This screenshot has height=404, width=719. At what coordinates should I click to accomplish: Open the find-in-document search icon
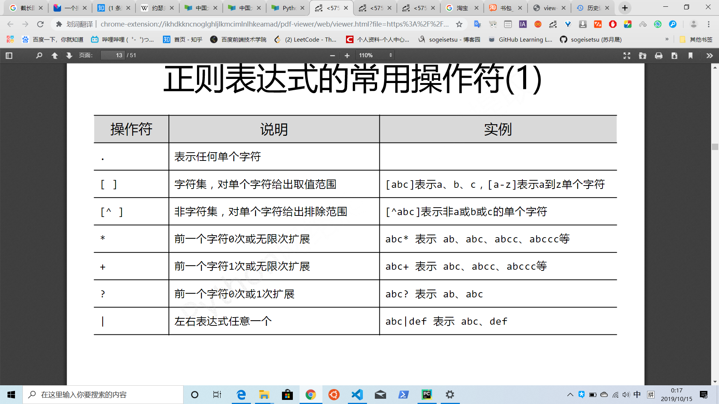pyautogui.click(x=39, y=55)
